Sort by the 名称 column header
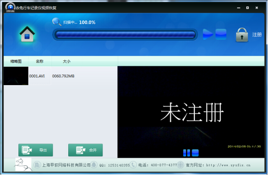268x175 pixels. click(40, 61)
